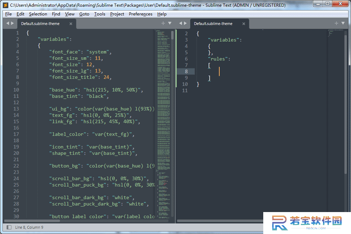This screenshot has height=234, width=351.
Task: Click "text_fg" key in left pane
Action: [x=62, y=115]
